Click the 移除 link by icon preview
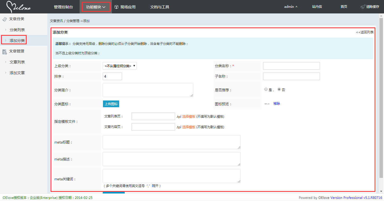Image resolution: width=384 pixels, height=201 pixels. coord(277,104)
